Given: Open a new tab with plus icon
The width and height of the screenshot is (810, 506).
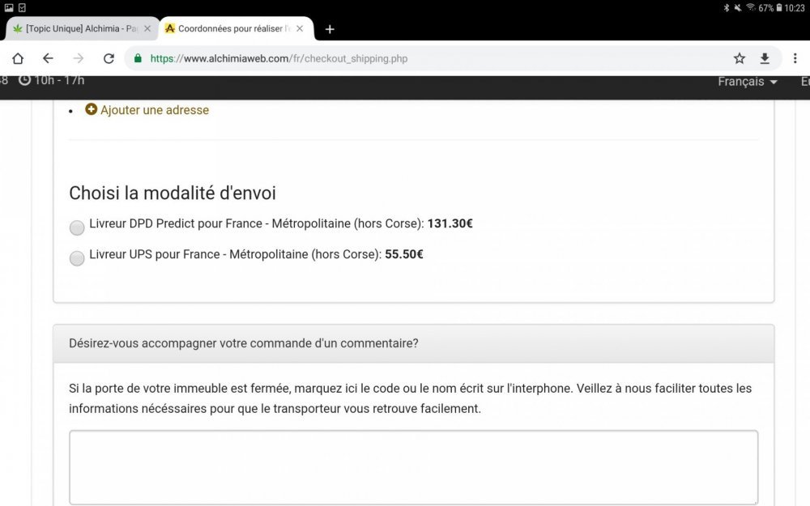Looking at the screenshot, I should pos(330,29).
